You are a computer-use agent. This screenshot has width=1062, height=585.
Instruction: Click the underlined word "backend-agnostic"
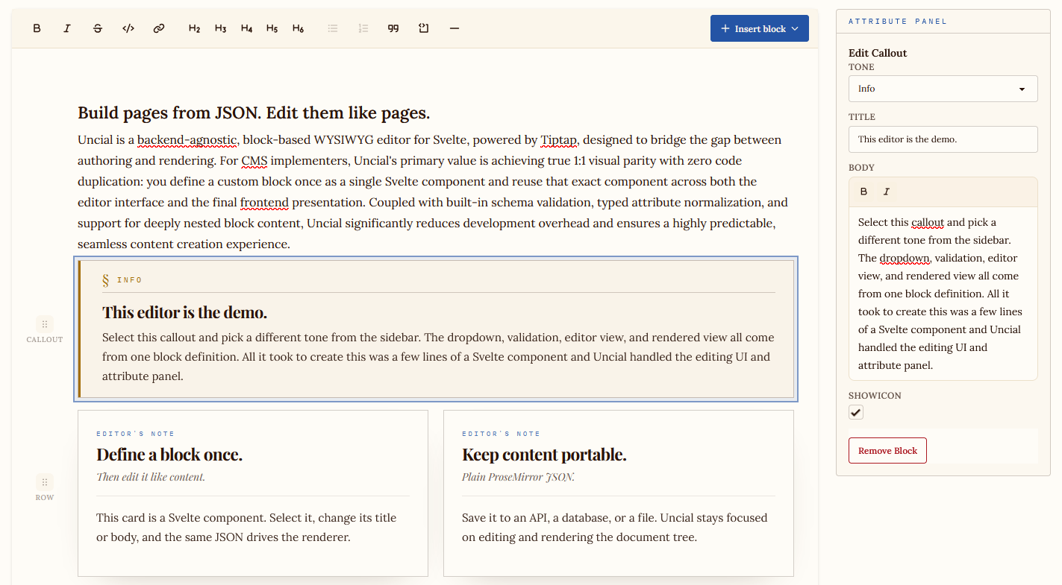click(187, 139)
